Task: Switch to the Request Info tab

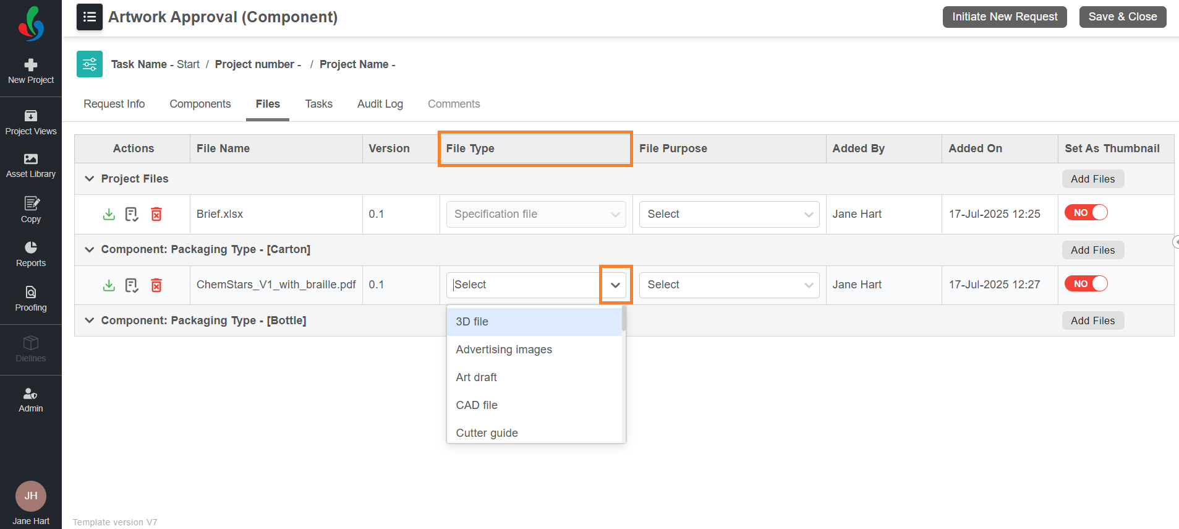Action: pos(114,104)
